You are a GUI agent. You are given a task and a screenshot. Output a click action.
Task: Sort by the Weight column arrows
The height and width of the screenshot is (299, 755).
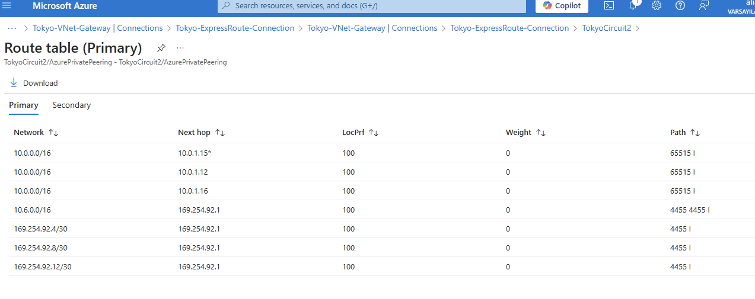tap(541, 133)
